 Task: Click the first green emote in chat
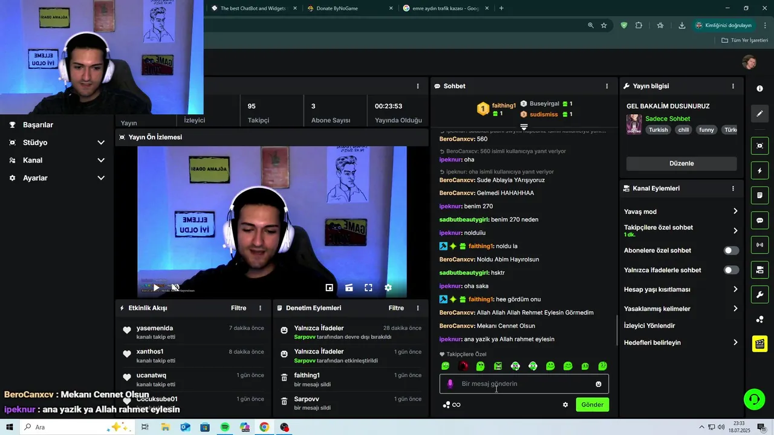pyautogui.click(x=446, y=366)
